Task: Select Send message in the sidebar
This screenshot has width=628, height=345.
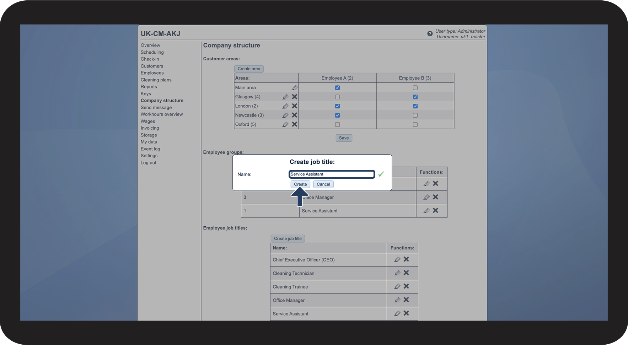Action: click(156, 108)
